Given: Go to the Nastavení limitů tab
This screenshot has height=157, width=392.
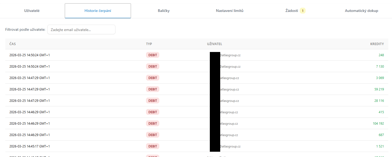Looking at the screenshot, I should click(230, 11).
